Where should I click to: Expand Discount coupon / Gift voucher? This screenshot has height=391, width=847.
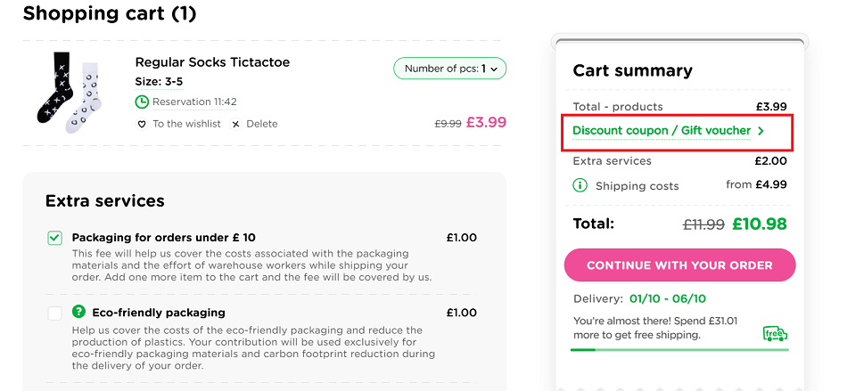(x=668, y=131)
